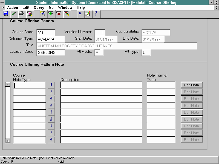The image size is (219, 164).
Task: Click the question mark help icon
Action: click(96, 14)
